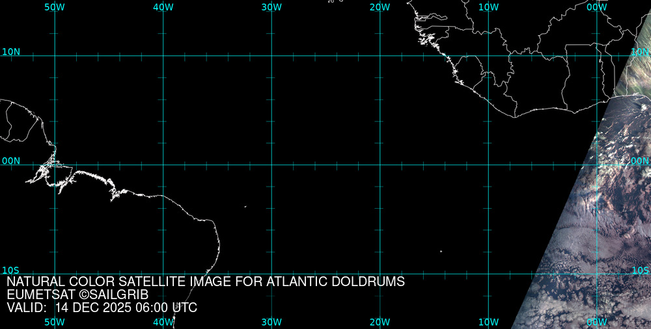The width and height of the screenshot is (651, 329).
Task: Click the left 00N equator label
Action: (11, 161)
